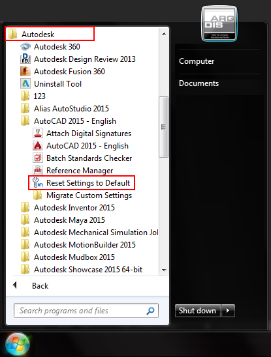271x357 pixels.
Task: Click the orange Autodesk Fusion 360 icon
Action: [x=25, y=72]
